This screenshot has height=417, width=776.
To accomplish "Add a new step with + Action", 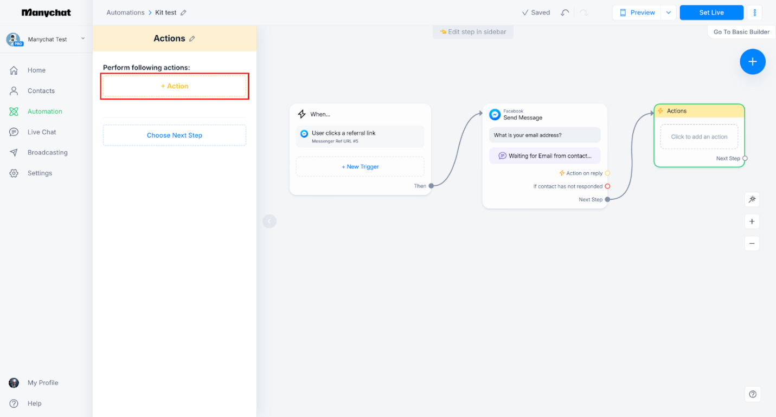I will [174, 86].
